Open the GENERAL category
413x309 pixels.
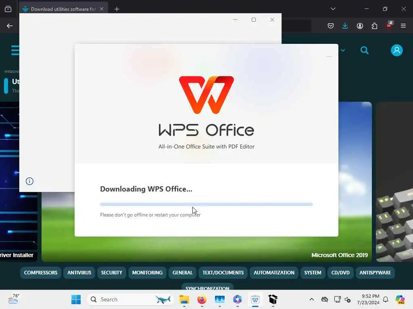click(183, 273)
